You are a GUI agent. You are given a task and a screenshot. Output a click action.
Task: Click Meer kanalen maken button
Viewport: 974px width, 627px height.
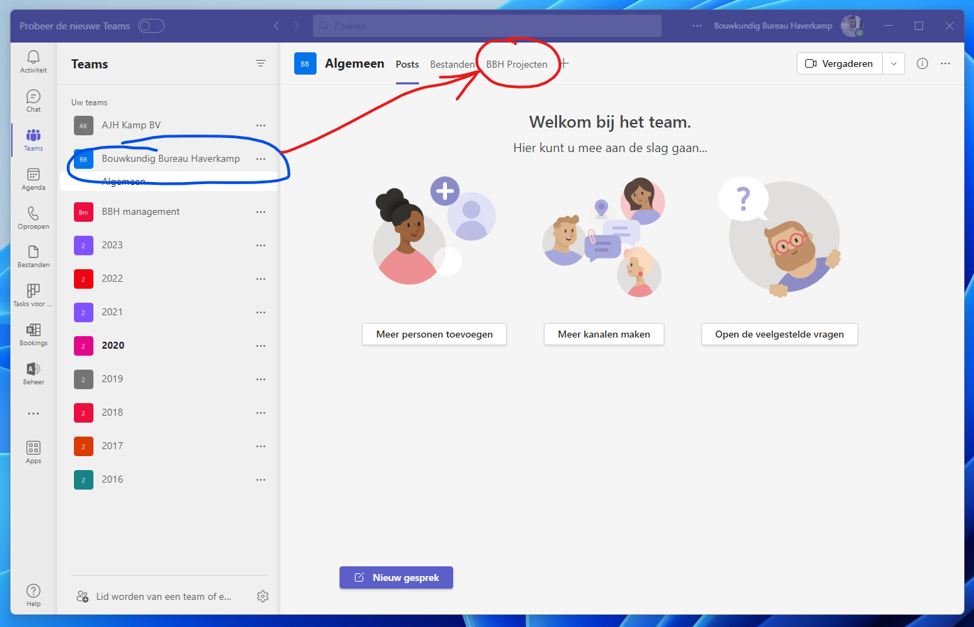click(x=604, y=334)
